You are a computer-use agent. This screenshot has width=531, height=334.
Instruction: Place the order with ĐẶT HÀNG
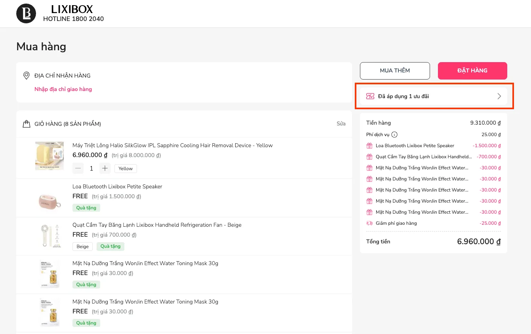[472, 71]
